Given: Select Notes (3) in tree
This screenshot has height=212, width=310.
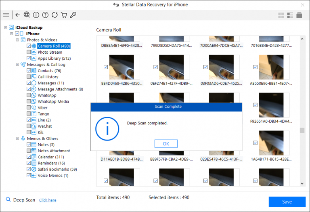Looking at the screenshot, I should (x=46, y=145).
